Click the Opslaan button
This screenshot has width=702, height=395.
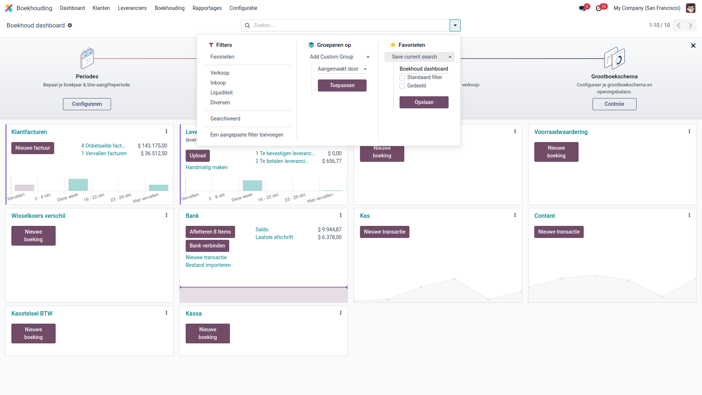click(424, 102)
